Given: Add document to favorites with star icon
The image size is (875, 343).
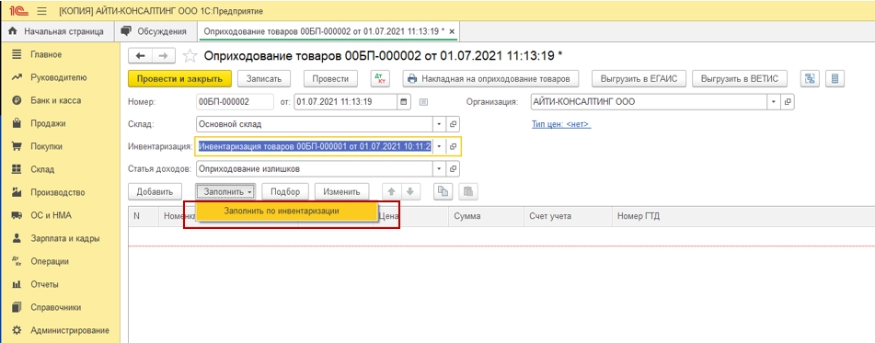Looking at the screenshot, I should 190,56.
